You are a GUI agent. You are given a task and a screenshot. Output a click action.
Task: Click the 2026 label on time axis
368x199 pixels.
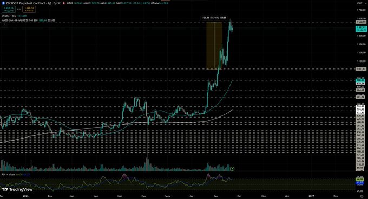[x=25, y=196]
